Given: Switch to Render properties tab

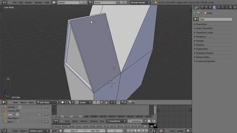Looking at the screenshot, I should click(x=202, y=7).
